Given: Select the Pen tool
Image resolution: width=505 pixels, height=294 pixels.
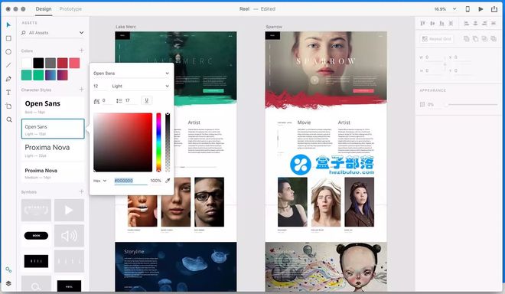Looking at the screenshot, I should (8, 79).
